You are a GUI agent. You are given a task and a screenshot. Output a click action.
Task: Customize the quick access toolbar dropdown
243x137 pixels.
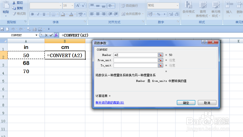pos(49,29)
